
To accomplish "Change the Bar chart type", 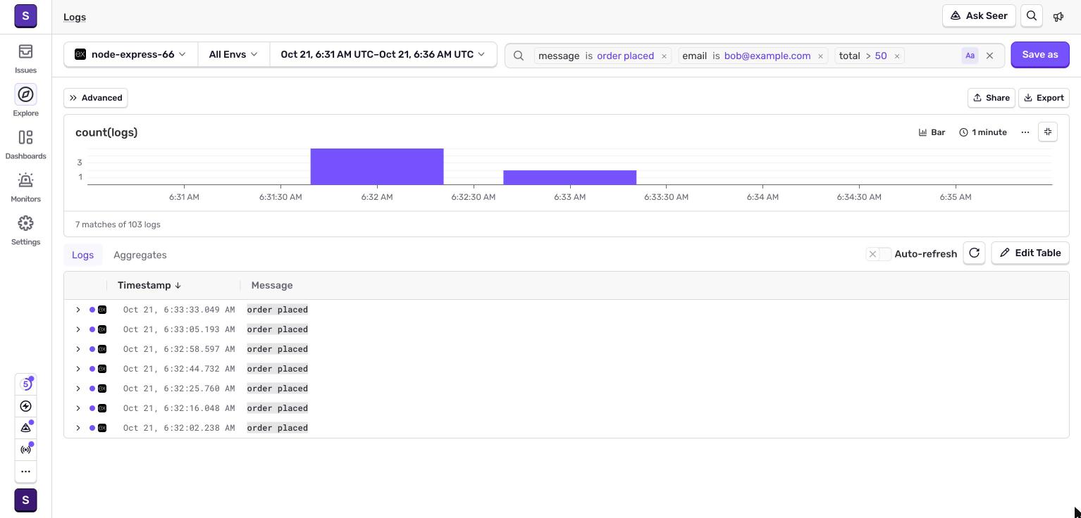I will (x=932, y=132).
